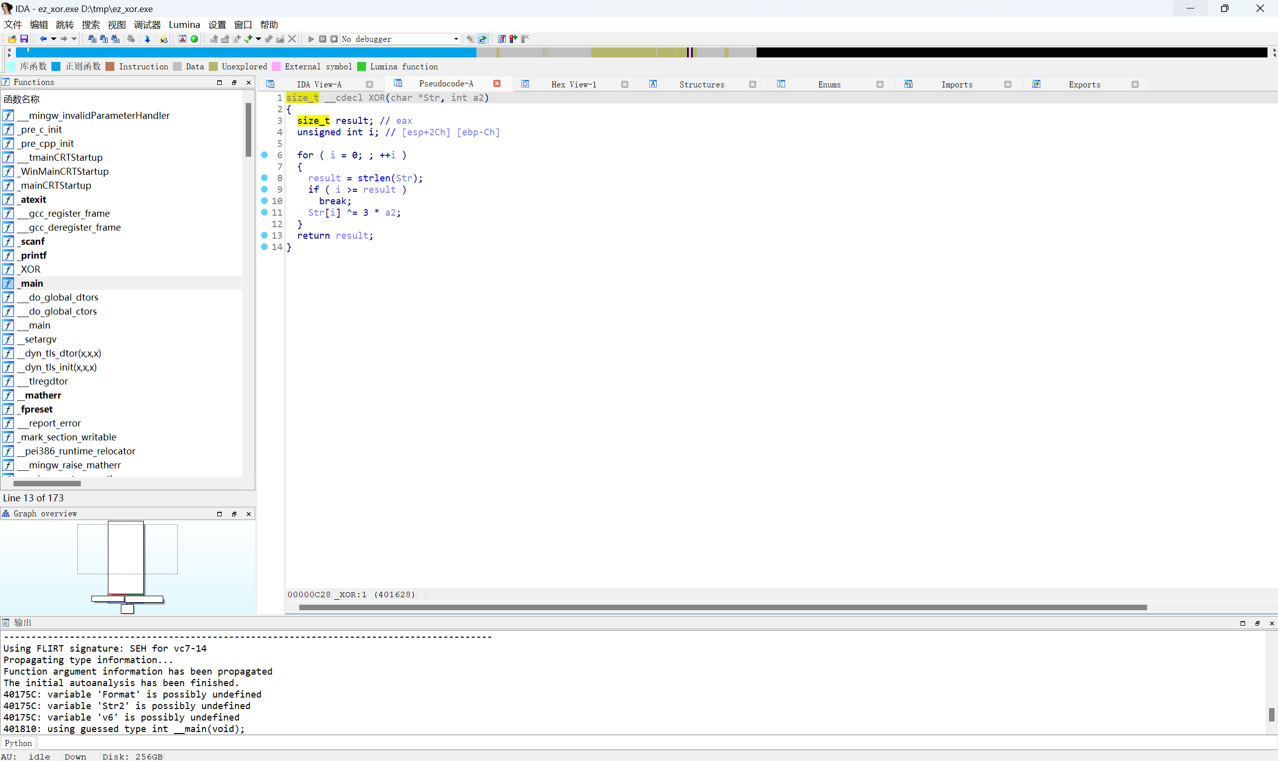Click the Instruction brown color swatch
This screenshot has width=1278, height=761.
(110, 67)
